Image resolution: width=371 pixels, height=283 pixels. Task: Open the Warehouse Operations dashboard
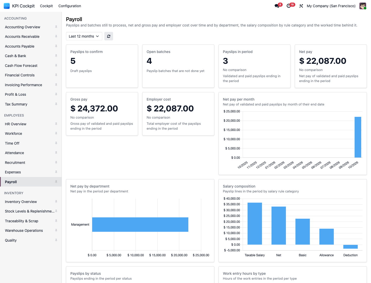[x=31, y=231]
